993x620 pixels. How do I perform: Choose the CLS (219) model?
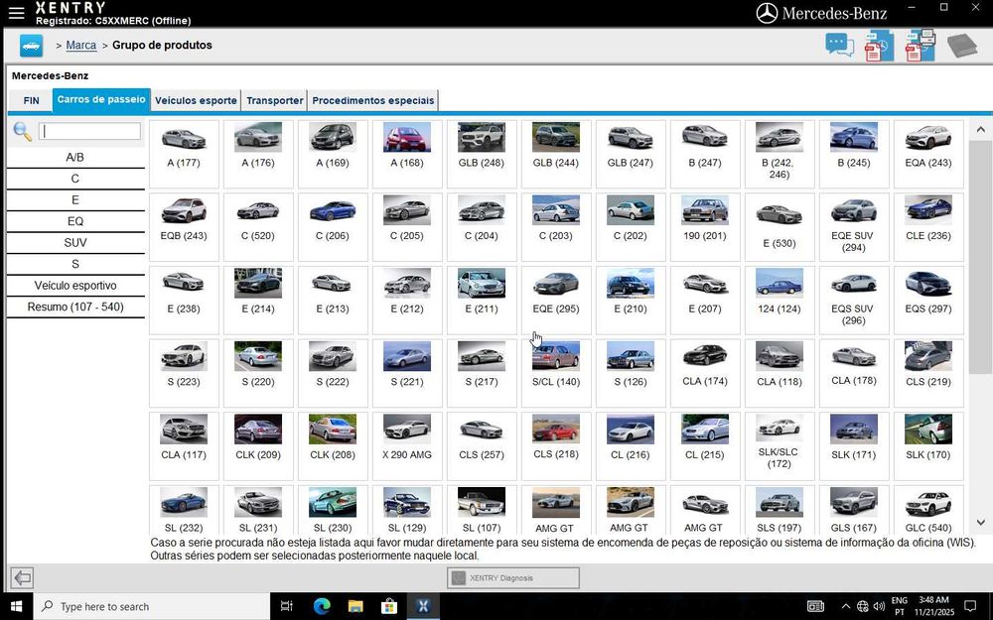[928, 373]
